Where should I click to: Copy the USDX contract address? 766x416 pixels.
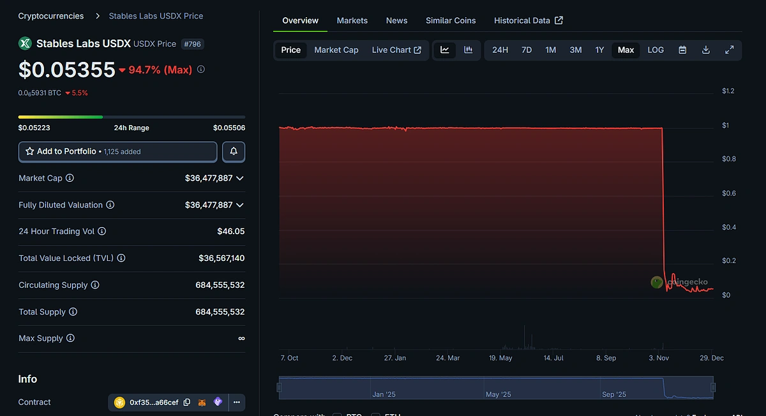point(186,402)
